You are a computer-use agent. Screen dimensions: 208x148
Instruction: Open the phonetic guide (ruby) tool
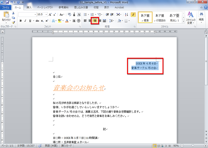pos(74,14)
